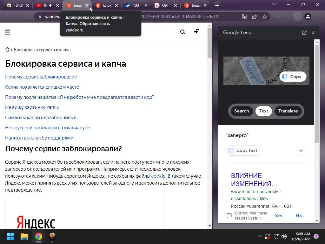Open File Explorer from taskbar
The image size is (325, 244).
(24, 236)
